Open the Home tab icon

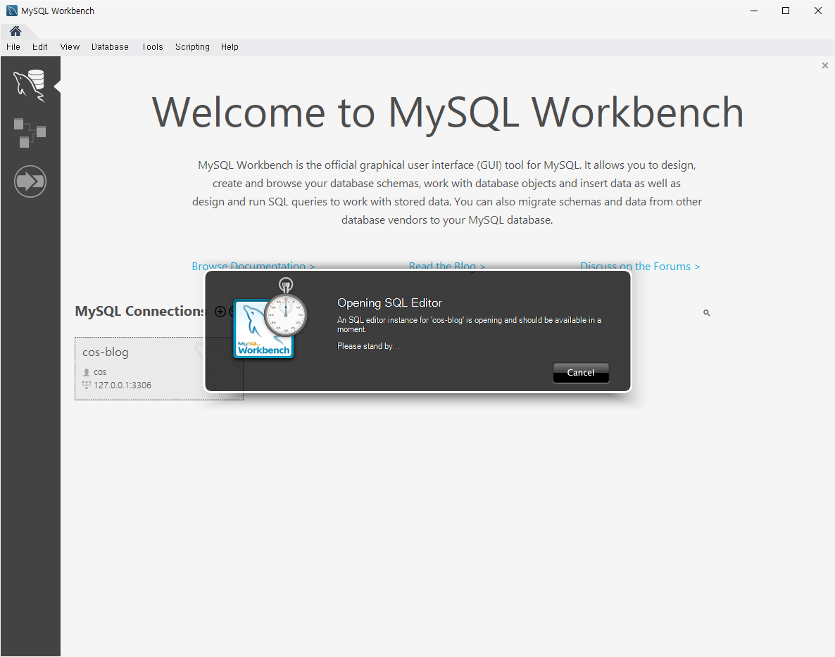[15, 31]
